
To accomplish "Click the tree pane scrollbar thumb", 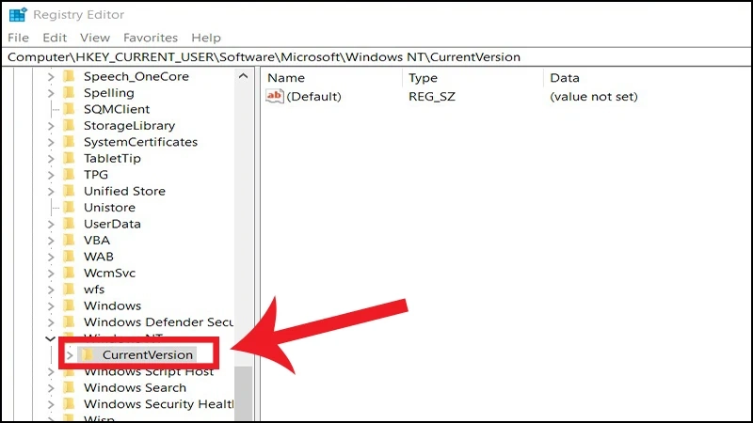I will pos(244,393).
